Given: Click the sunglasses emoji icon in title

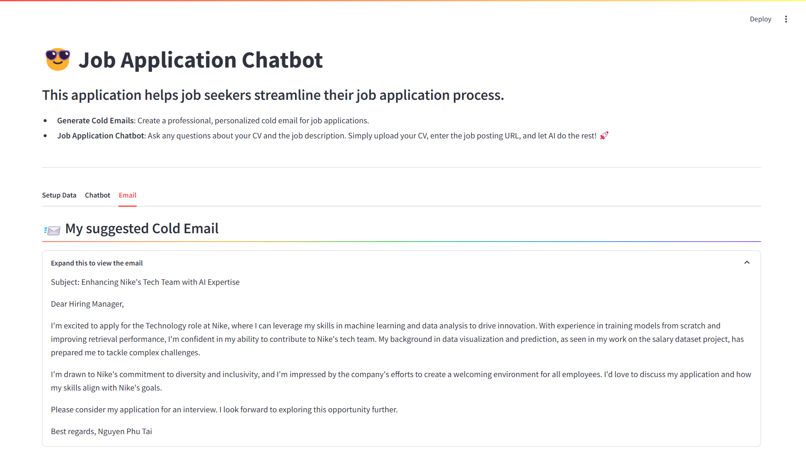Looking at the screenshot, I should tap(58, 60).
